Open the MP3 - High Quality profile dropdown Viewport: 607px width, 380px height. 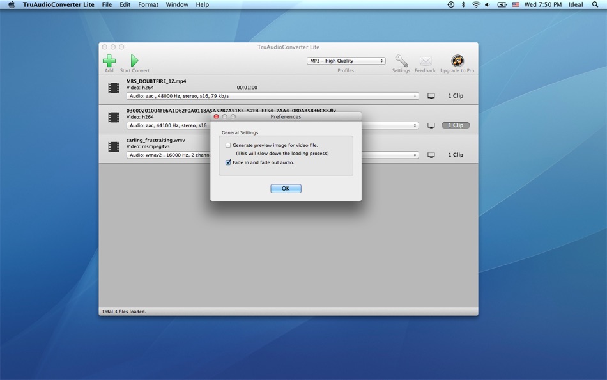click(346, 61)
